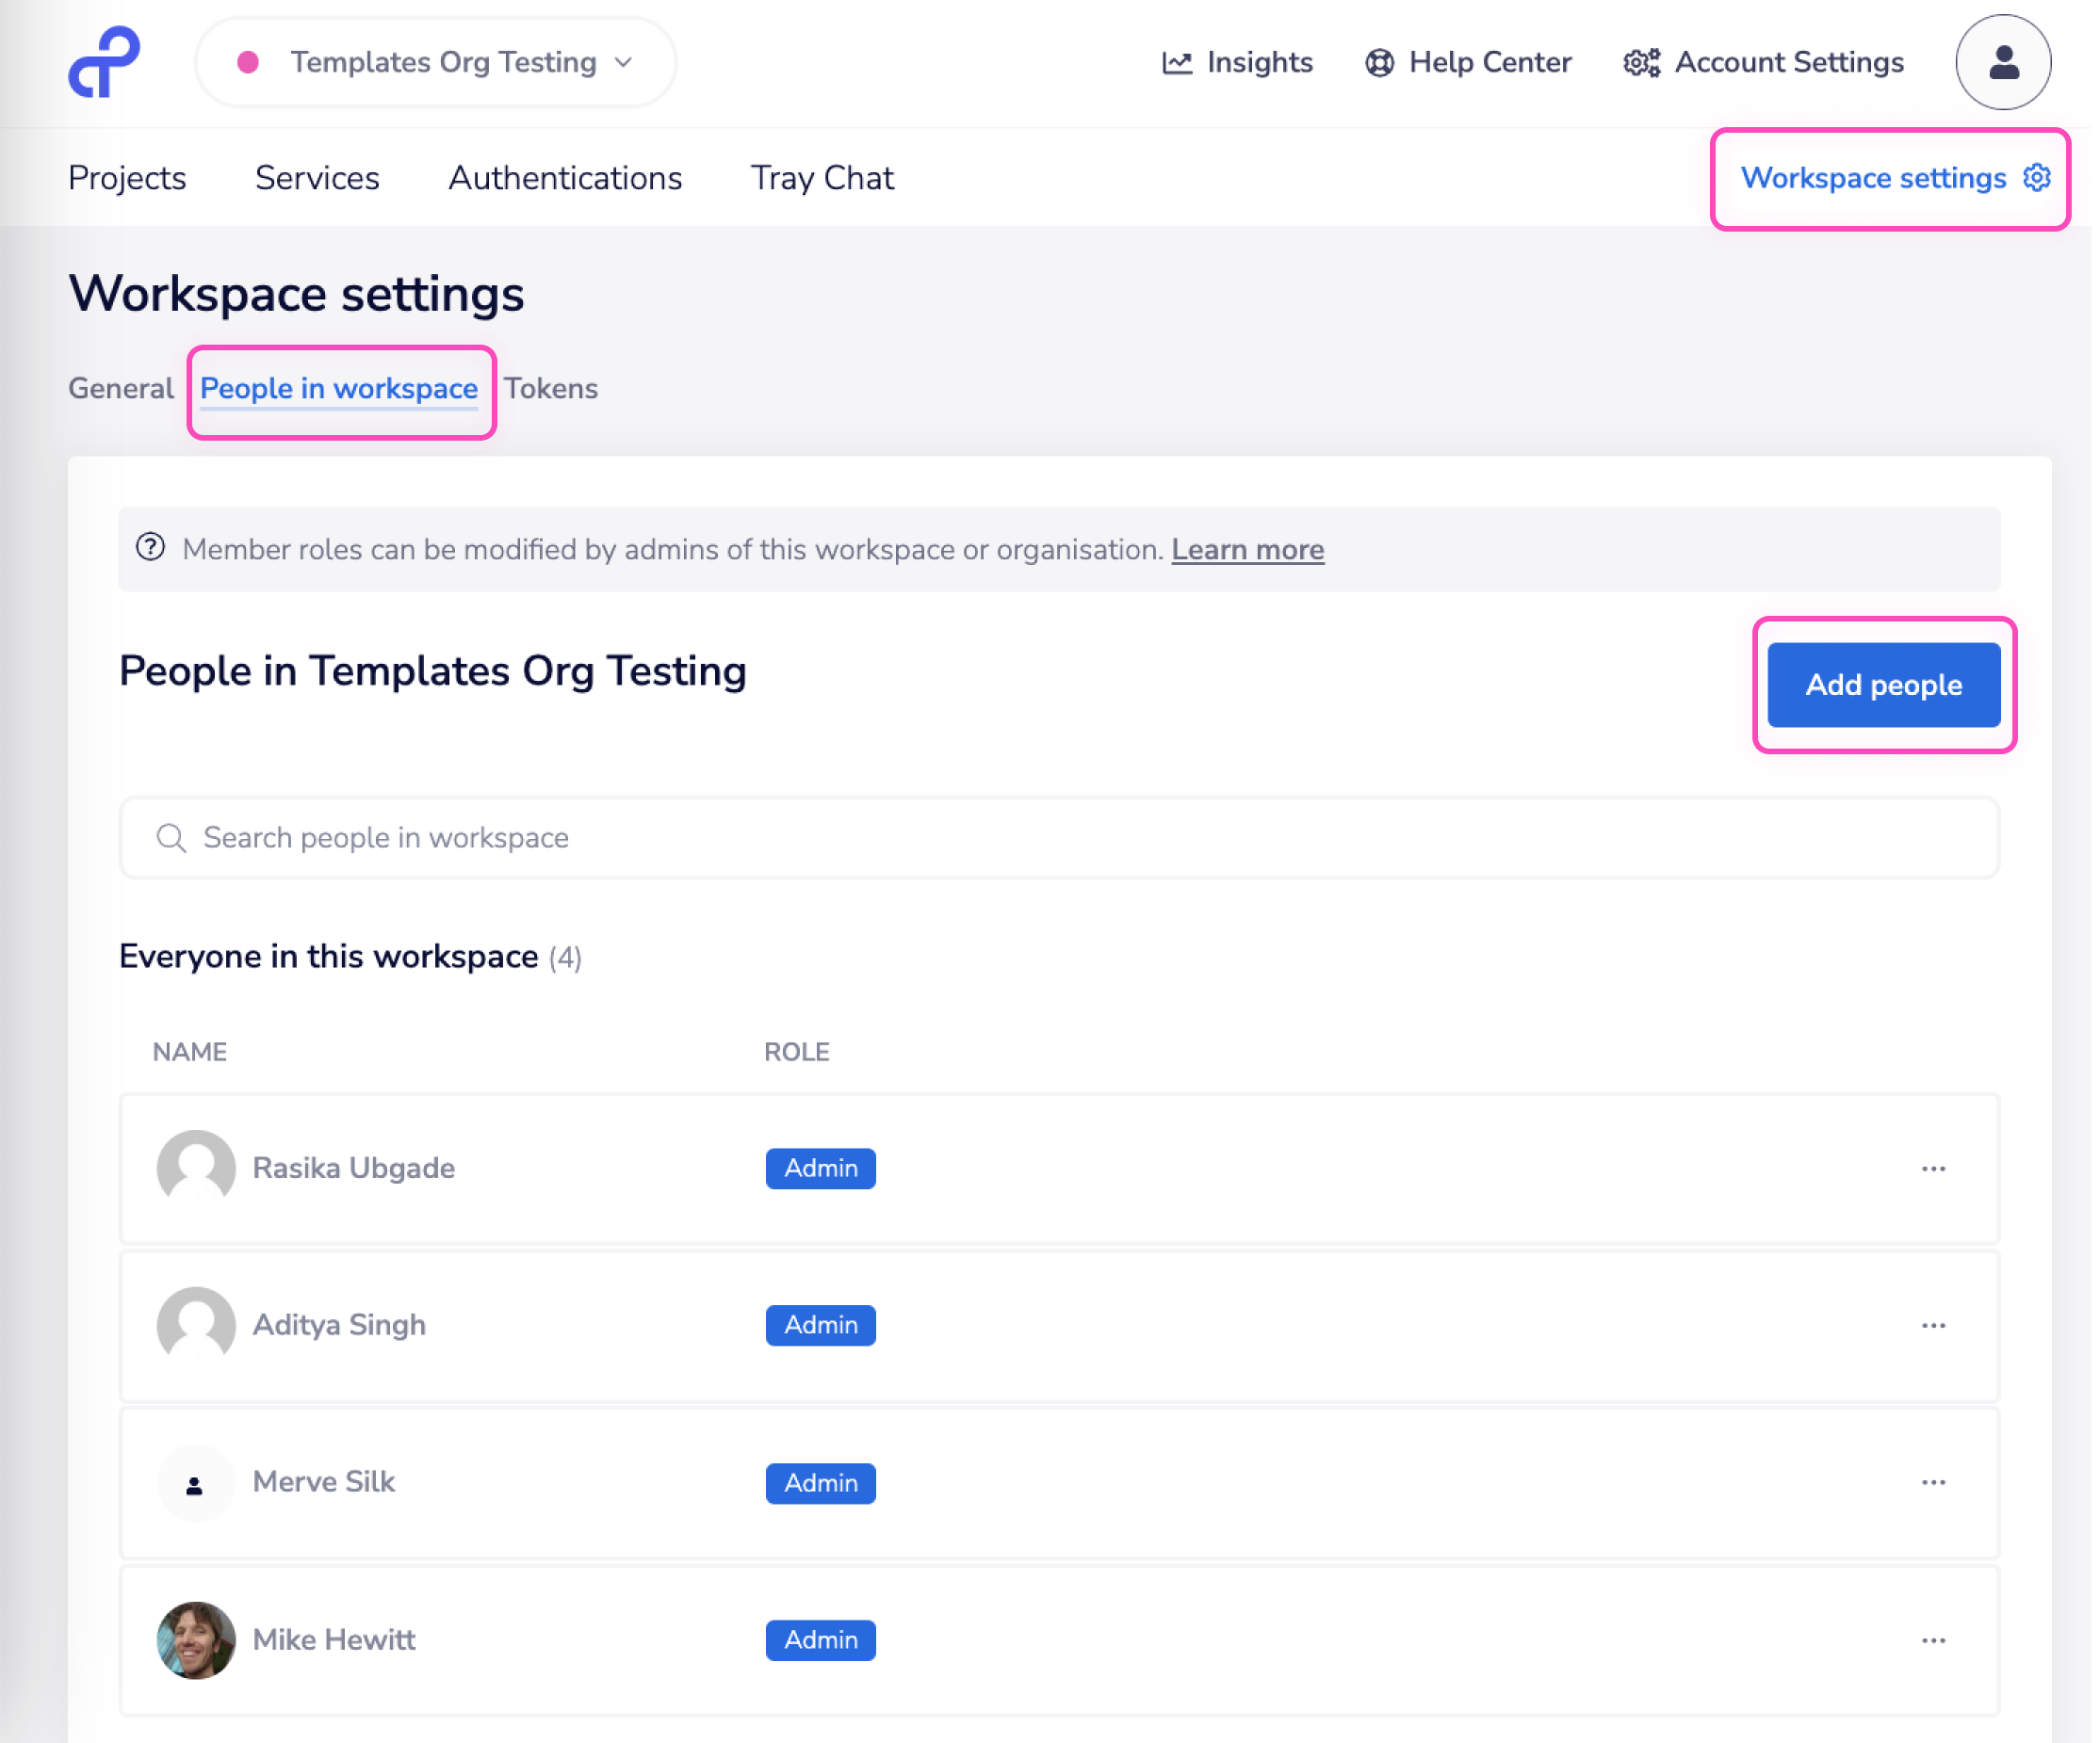Click the Add people button

click(1883, 685)
